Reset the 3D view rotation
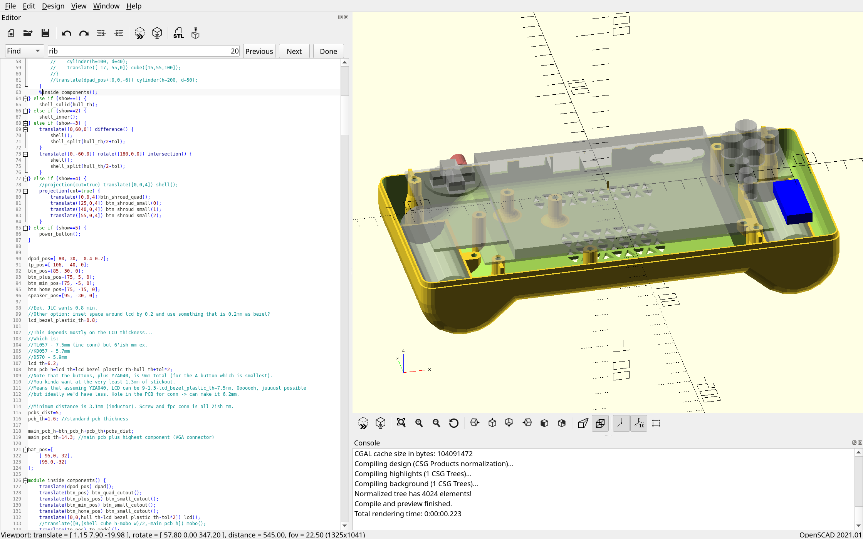The image size is (863, 539). [454, 423]
